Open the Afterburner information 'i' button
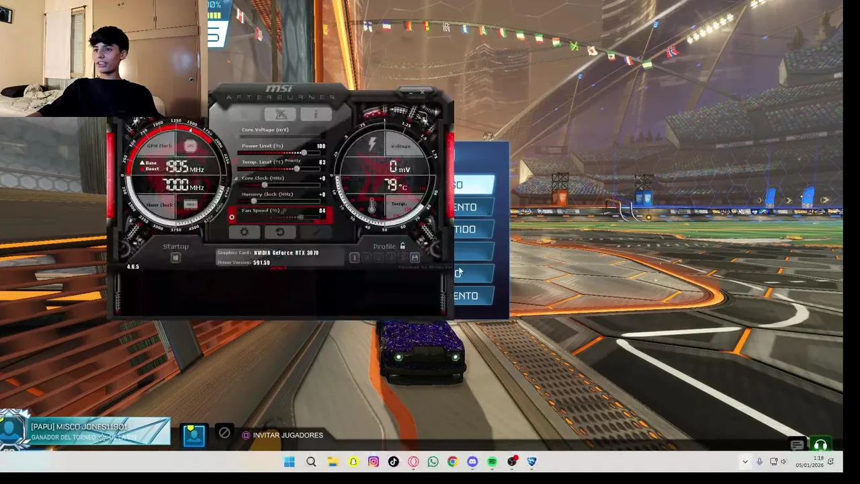This screenshot has width=860, height=484. 315,115
